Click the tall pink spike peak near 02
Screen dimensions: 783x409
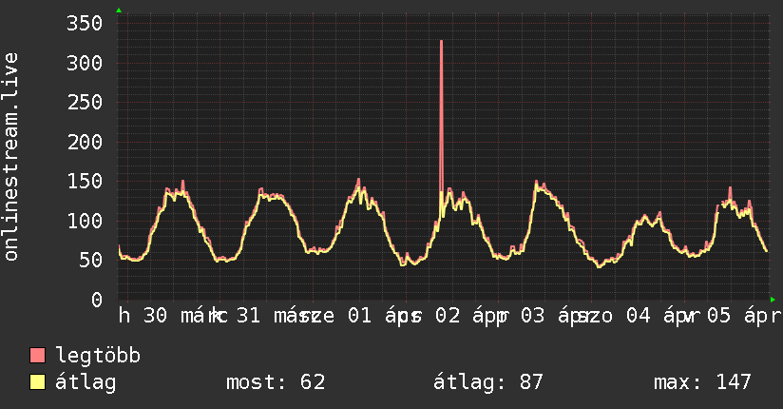pyautogui.click(x=442, y=42)
